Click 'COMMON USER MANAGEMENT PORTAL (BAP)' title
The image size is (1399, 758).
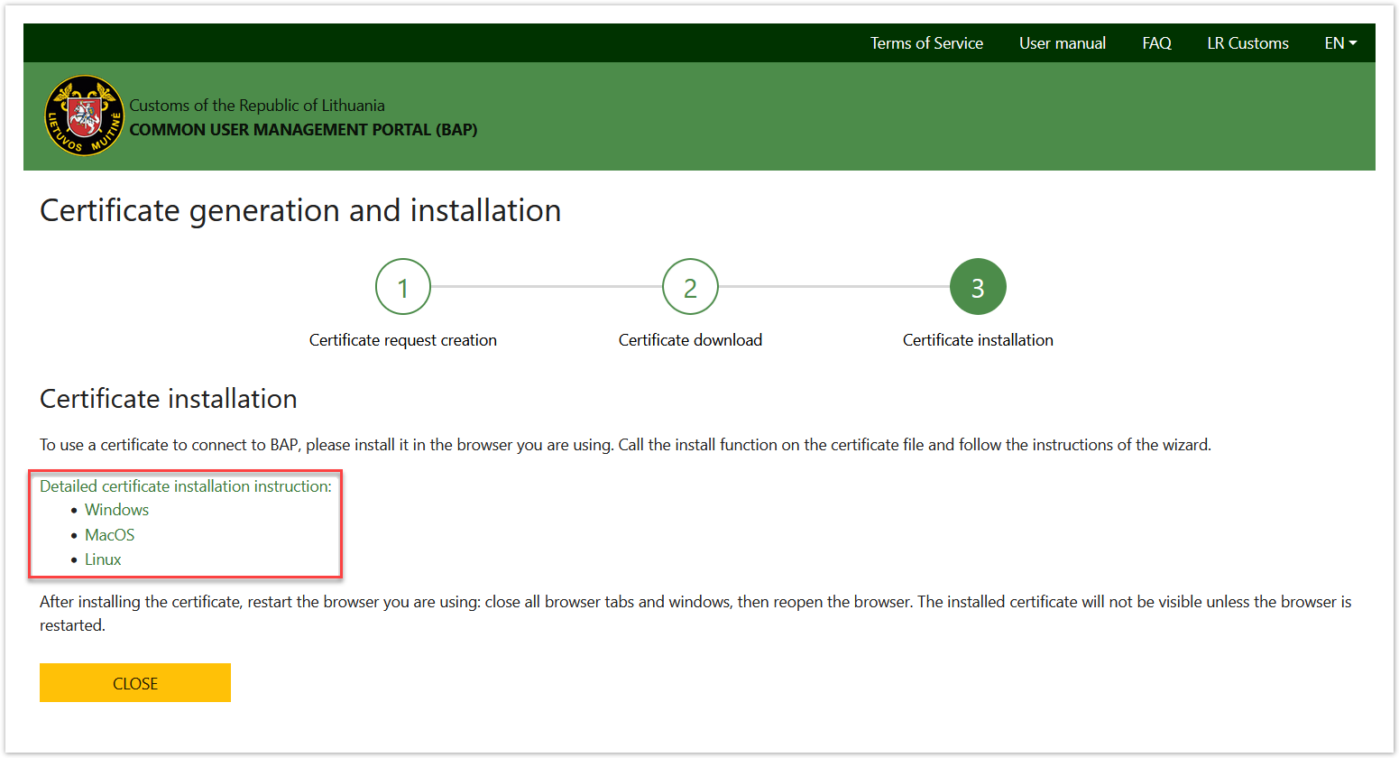click(303, 130)
